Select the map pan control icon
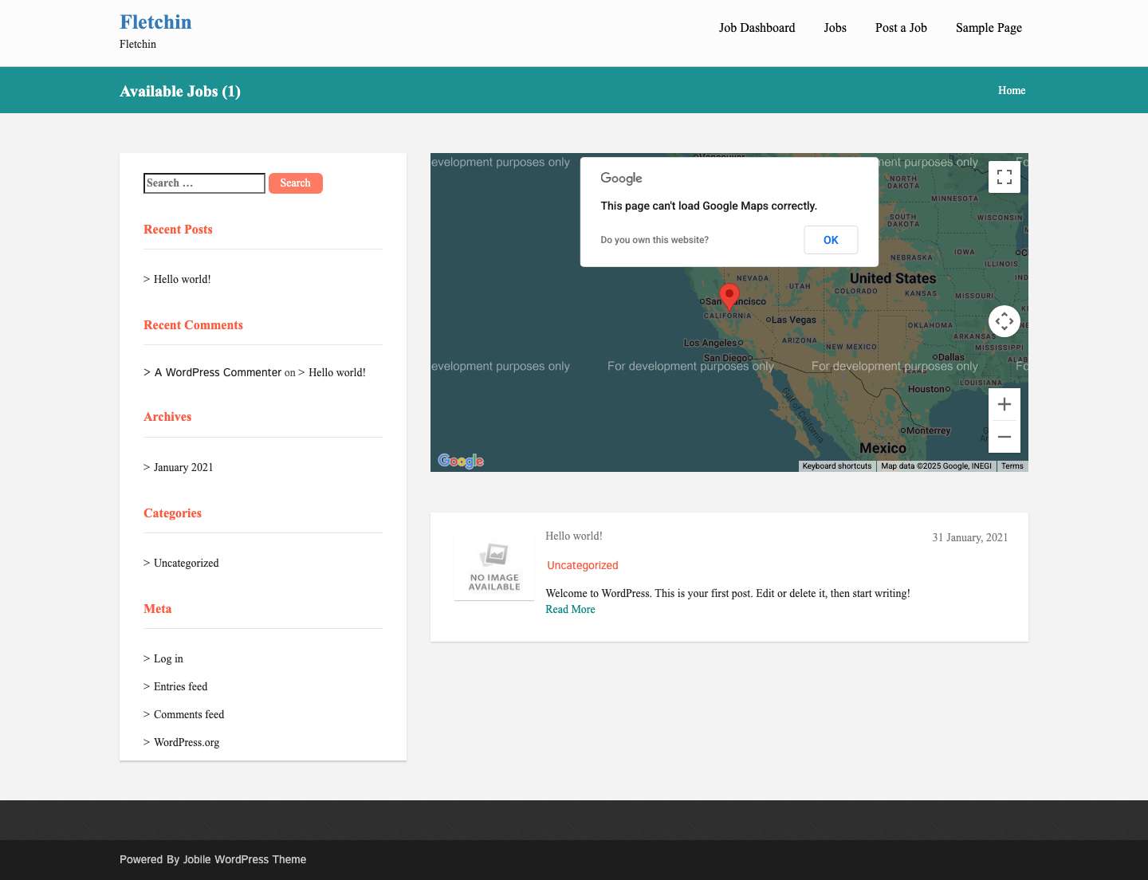The height and width of the screenshot is (880, 1148). pos(1004,320)
